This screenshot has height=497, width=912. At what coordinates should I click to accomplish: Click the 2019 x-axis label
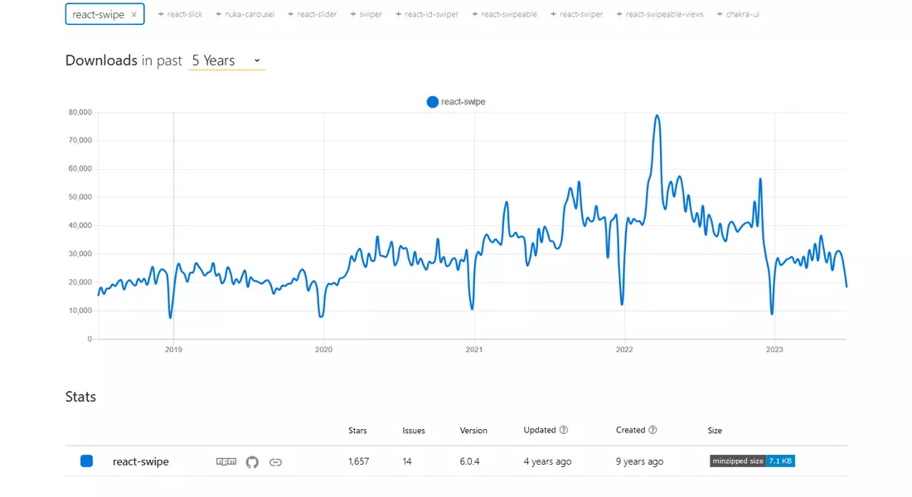tap(173, 350)
